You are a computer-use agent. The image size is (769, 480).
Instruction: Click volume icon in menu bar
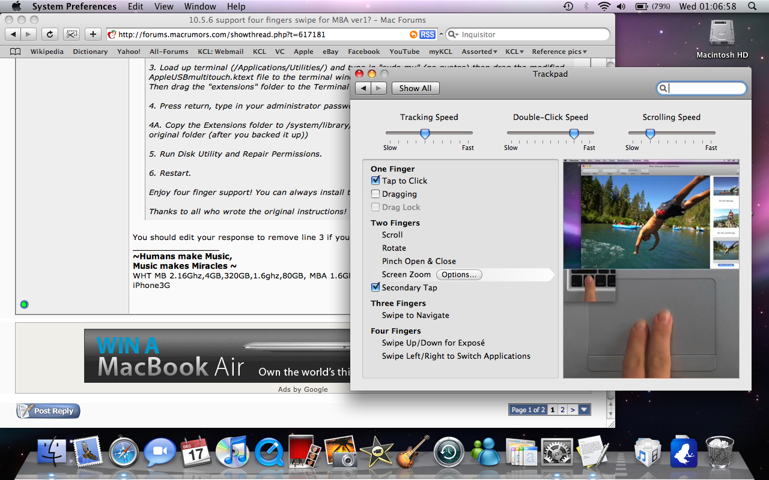tap(621, 7)
